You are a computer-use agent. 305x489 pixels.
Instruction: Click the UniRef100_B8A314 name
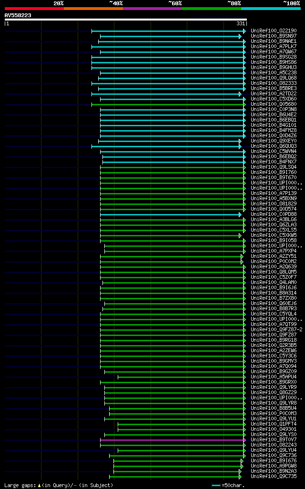coord(274,293)
